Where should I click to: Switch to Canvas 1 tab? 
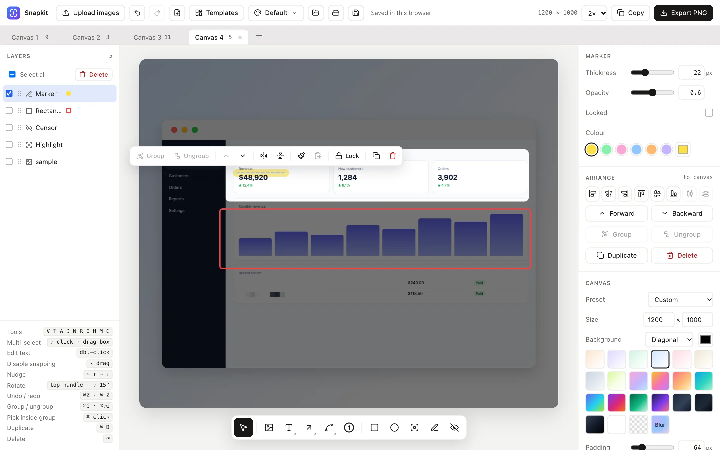(x=30, y=37)
